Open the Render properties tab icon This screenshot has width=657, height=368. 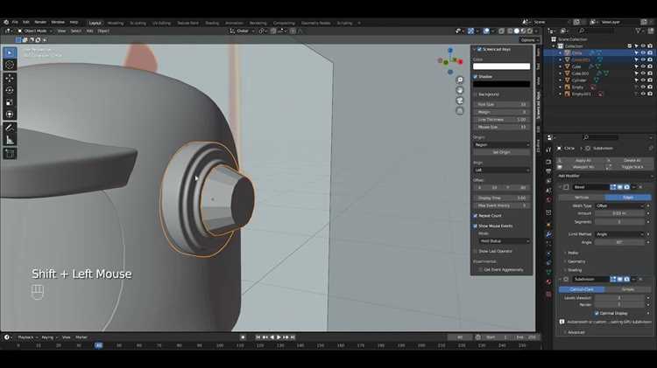548,162
